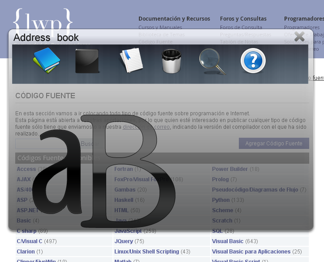Open Programadores menu heading
This screenshot has height=262, width=324.
coord(304,18)
